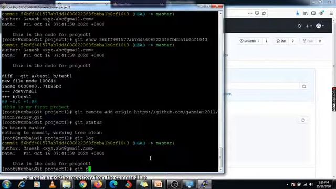336x189 pixels.
Task: Open Firefox page actions three-dot menu
Action: pyautogui.click(x=250, y=13)
